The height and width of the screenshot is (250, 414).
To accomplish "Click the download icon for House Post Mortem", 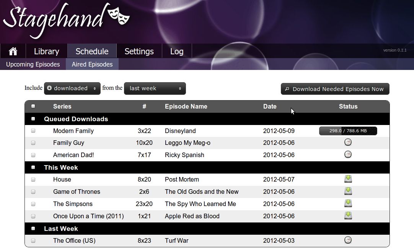I will 348,179.
